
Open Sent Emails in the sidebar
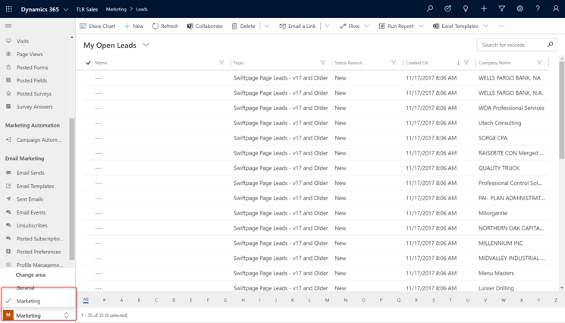(x=30, y=199)
